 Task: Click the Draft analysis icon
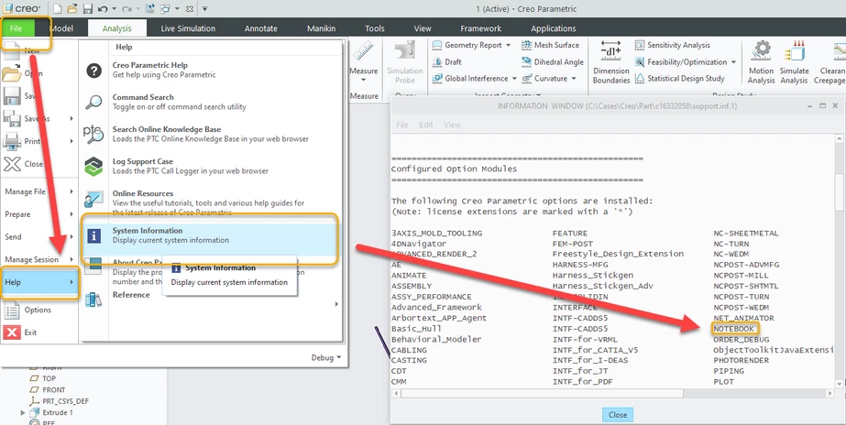click(437, 62)
